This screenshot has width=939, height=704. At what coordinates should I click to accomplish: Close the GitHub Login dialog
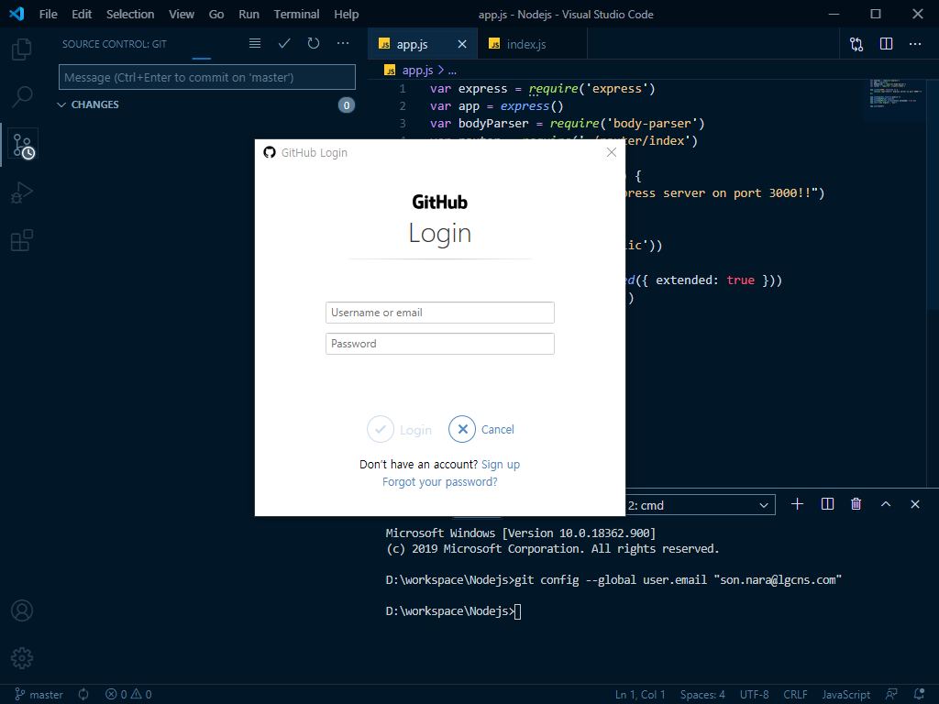coord(612,153)
